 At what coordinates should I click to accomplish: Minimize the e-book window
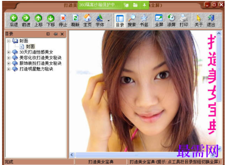(x=207, y=5)
